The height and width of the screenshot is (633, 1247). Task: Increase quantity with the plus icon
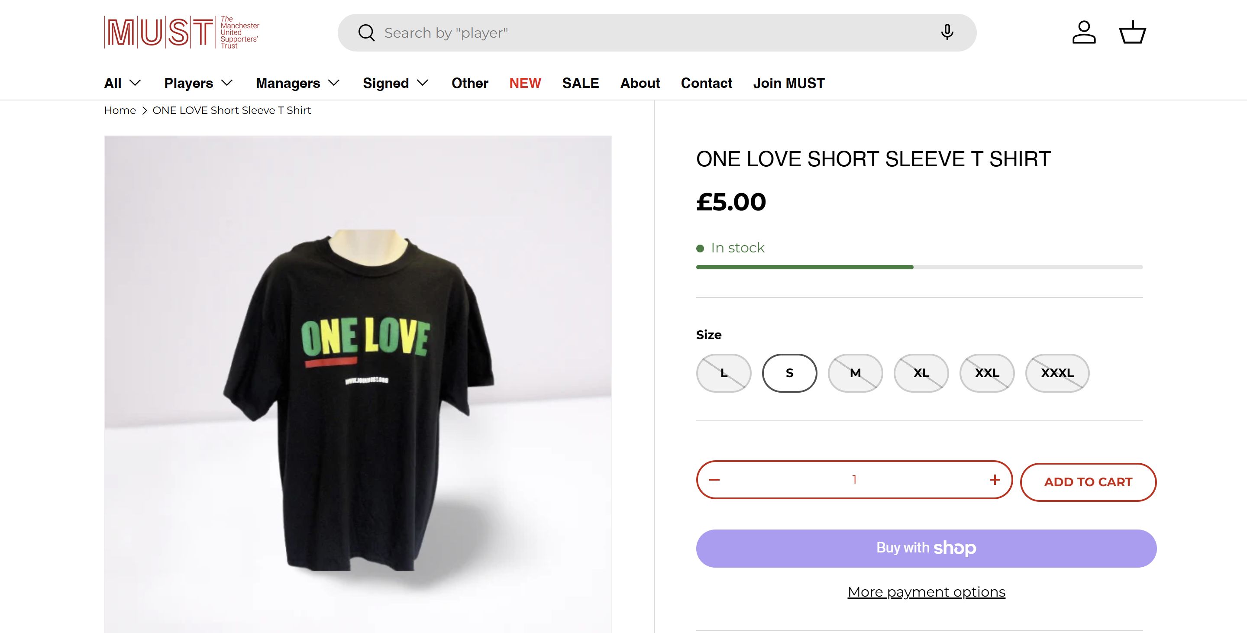click(995, 480)
